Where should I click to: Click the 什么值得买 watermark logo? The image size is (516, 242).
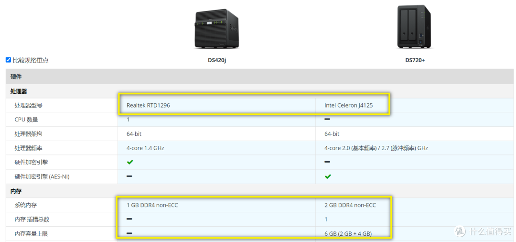[483, 231]
